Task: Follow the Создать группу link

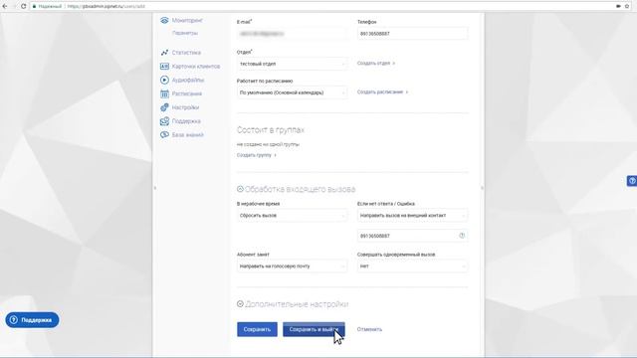Action: (257, 155)
